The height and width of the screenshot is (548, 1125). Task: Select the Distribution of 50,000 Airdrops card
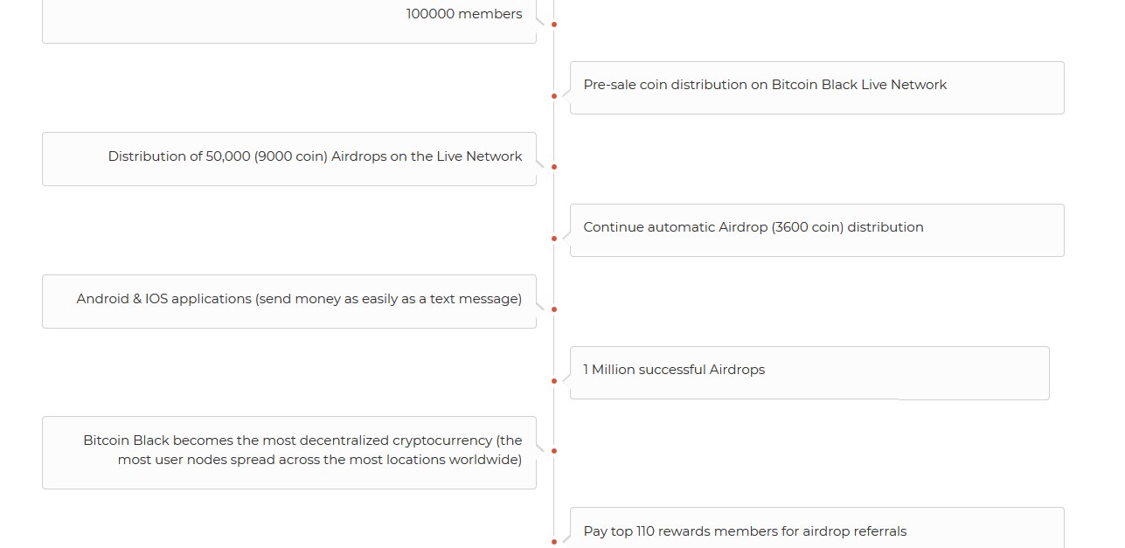coord(289,159)
